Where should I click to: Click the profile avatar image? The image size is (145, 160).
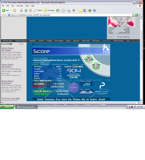(122, 22)
